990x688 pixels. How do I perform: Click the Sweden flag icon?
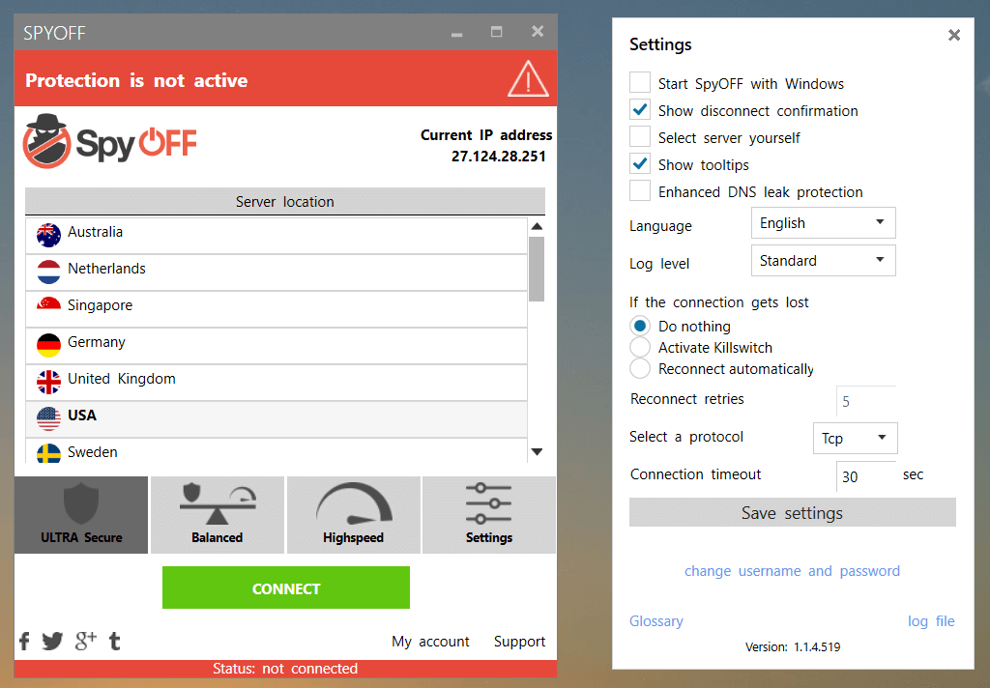(x=48, y=453)
